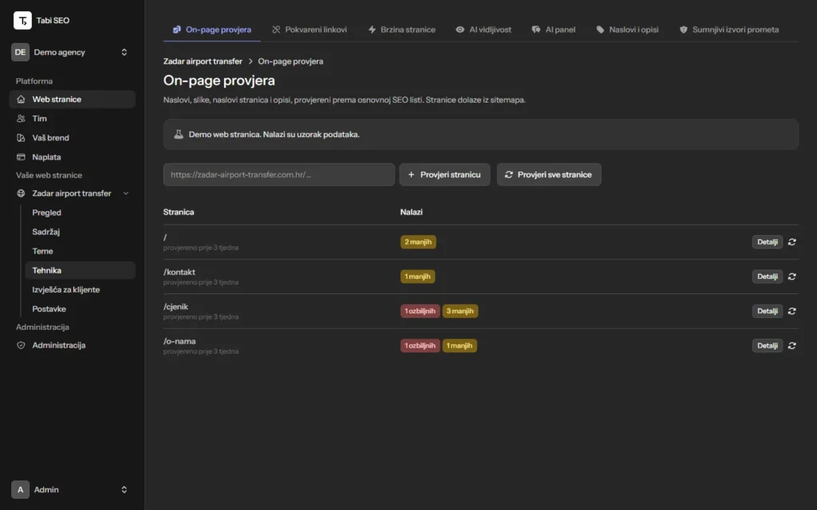The width and height of the screenshot is (817, 510).
Task: Click the lightning icon for Brzina stranice
Action: 372,29
